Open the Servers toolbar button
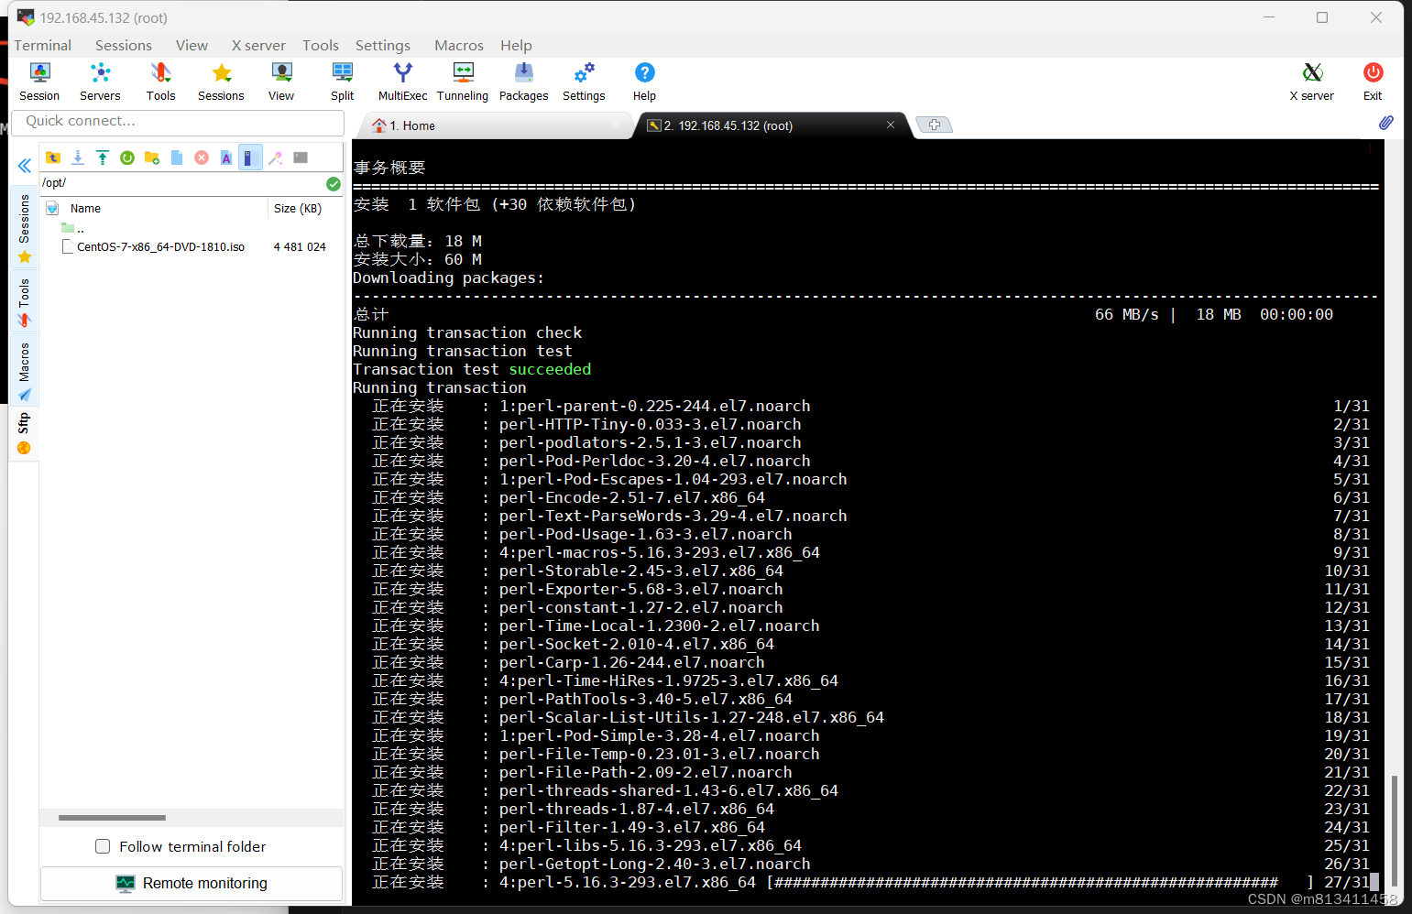The image size is (1412, 914). click(100, 82)
